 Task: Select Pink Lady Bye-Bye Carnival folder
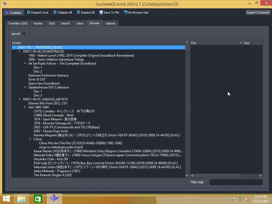pos(106,163)
